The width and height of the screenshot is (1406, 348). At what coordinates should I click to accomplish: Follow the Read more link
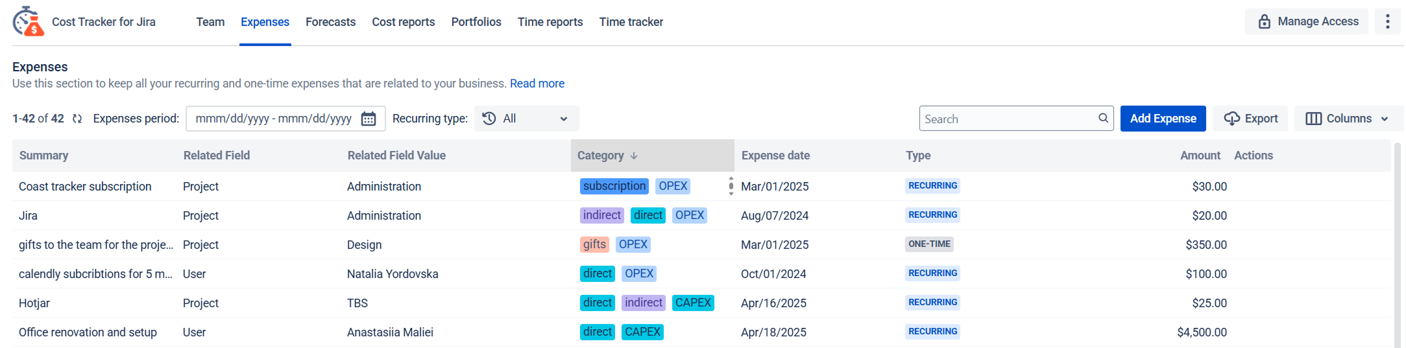pyautogui.click(x=537, y=84)
